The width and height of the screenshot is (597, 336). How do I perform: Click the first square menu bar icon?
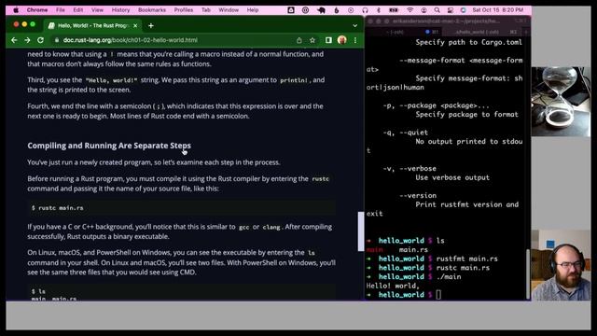click(x=291, y=10)
